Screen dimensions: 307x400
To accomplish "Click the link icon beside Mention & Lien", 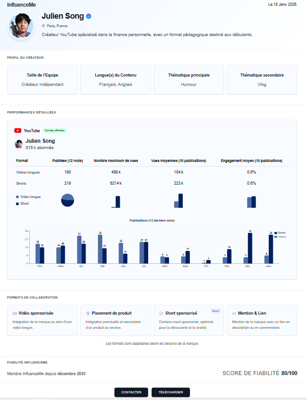I will click(234, 313).
